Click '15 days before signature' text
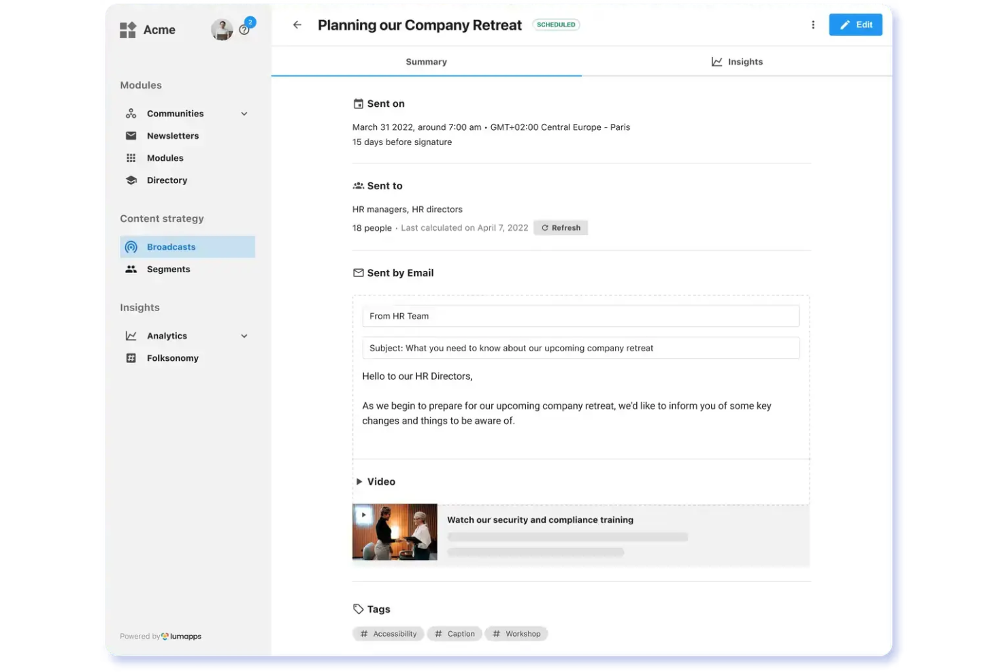This screenshot has height=672, width=1007. (402, 142)
